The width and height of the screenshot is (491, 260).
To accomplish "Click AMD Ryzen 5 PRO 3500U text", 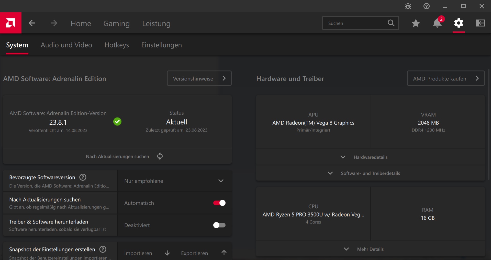I will click(313, 215).
